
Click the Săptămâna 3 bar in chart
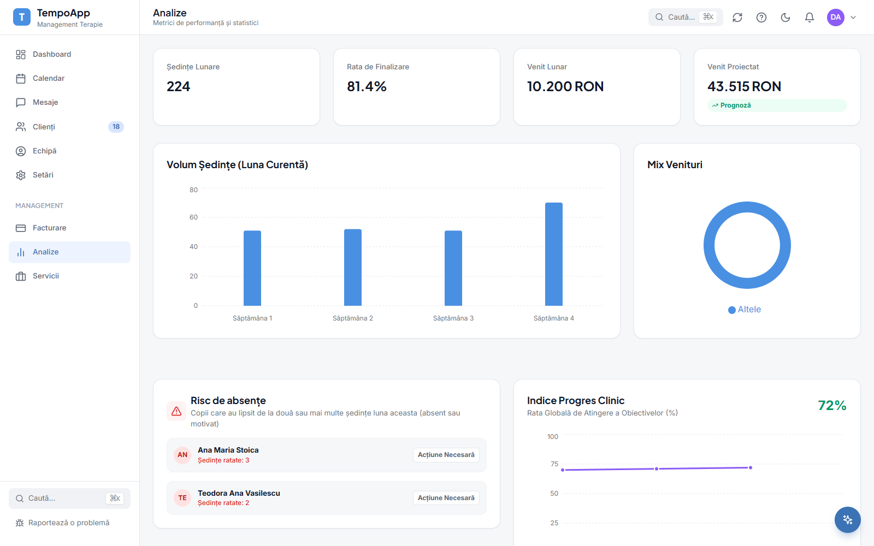click(x=453, y=268)
